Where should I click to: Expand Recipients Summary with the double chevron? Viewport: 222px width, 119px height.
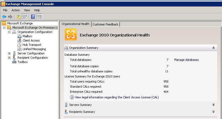point(213,112)
